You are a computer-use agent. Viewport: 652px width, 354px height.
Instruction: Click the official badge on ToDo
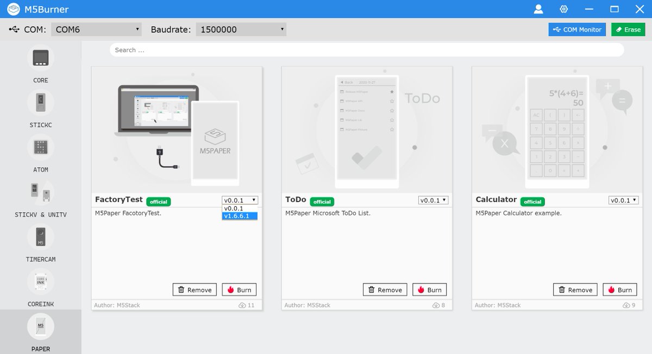pos(322,202)
